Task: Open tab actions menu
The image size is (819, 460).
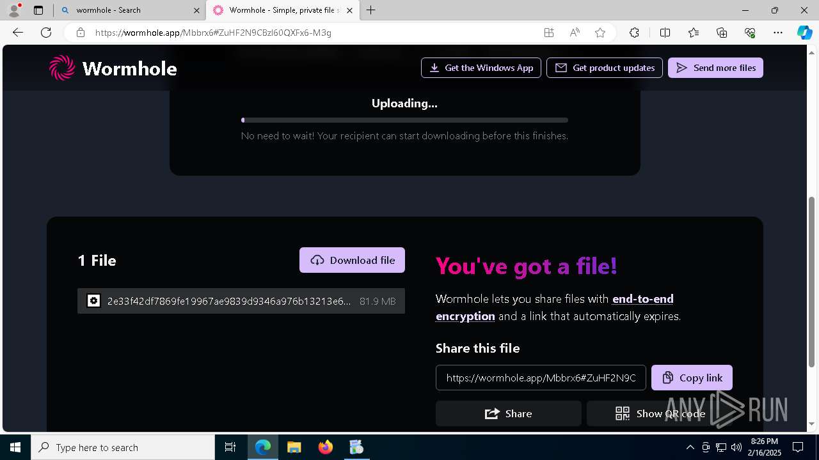Action: click(x=38, y=10)
